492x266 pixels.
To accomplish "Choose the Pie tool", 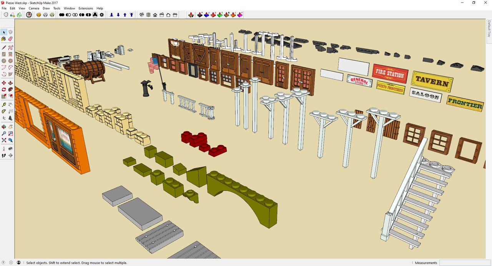I will tap(10, 74).
